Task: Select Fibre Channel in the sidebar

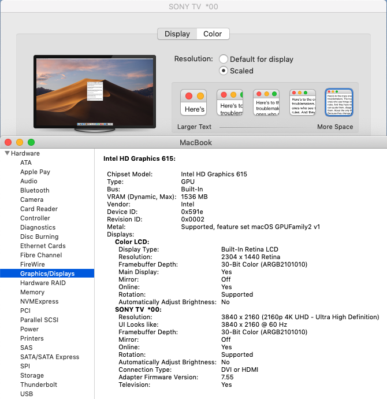Action: (41, 255)
